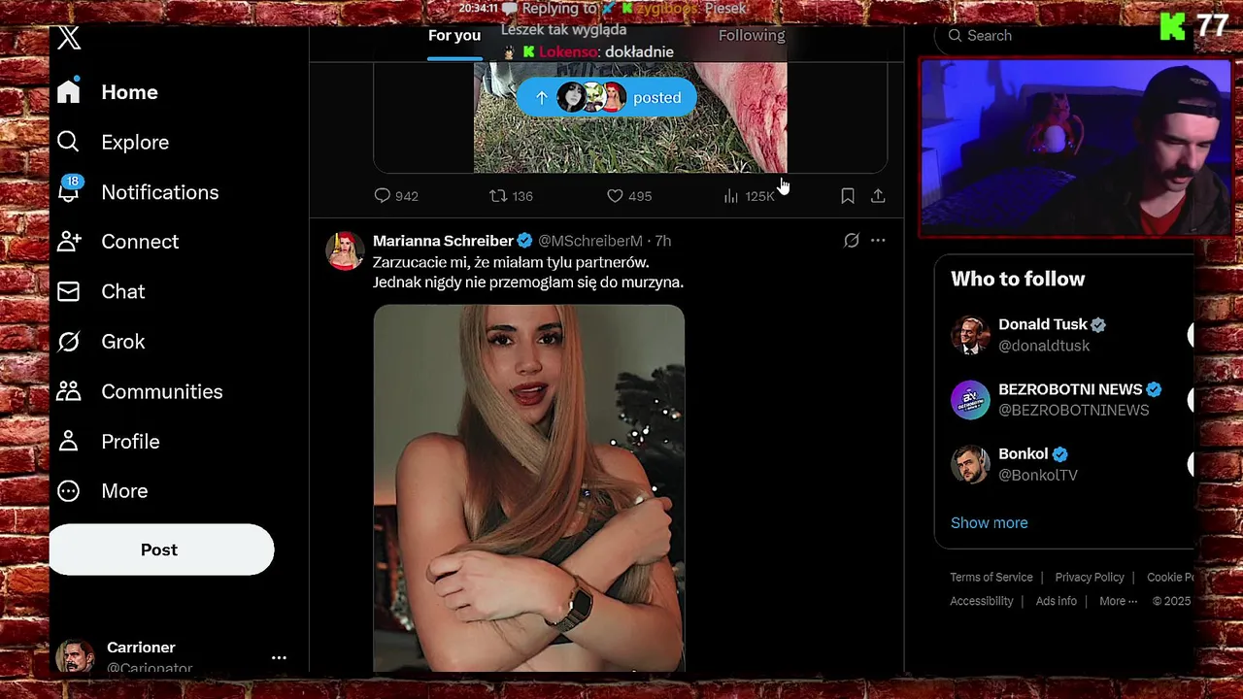Viewport: 1243px width, 699px height.
Task: Bookmark the top post
Action: coord(848,196)
